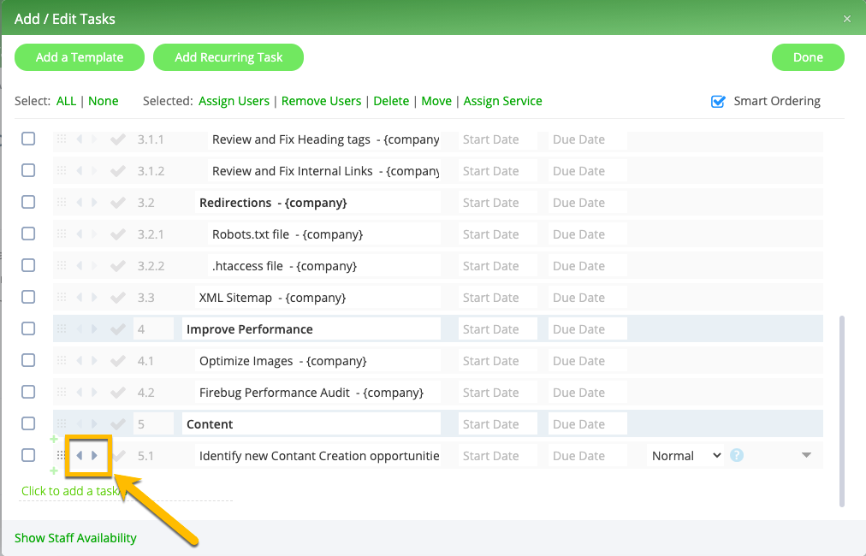This screenshot has width=866, height=556.
Task: Click the indent right arrow on row 5.1
Action: click(x=94, y=456)
